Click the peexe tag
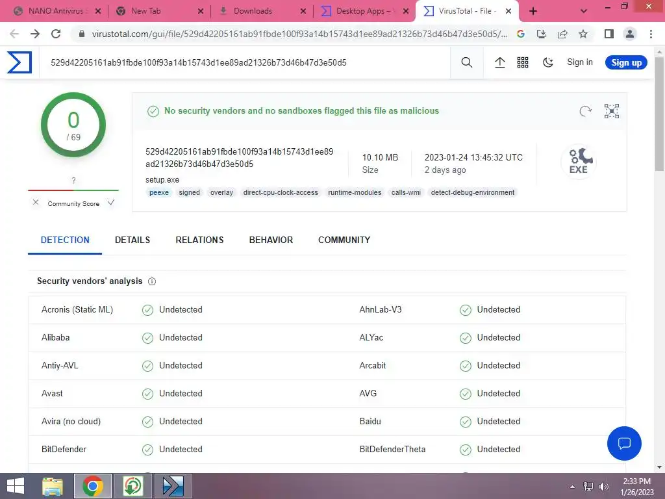 (159, 192)
